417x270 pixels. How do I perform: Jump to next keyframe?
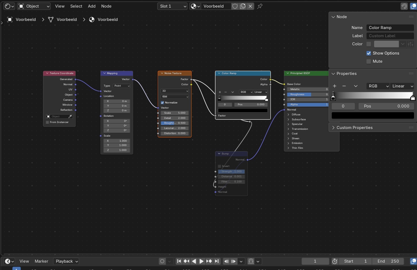pos(209,261)
